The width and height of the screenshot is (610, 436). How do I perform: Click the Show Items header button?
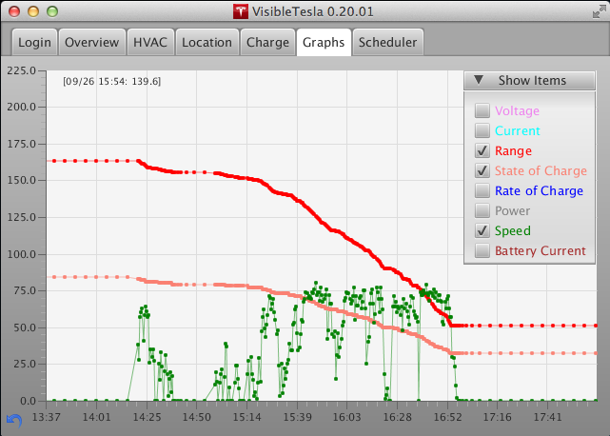click(x=529, y=80)
